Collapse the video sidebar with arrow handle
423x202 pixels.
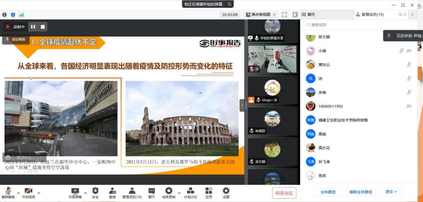coord(242,105)
